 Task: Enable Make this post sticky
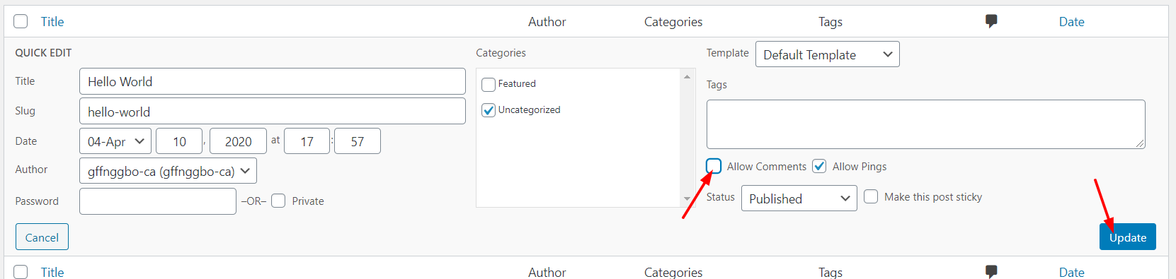(x=871, y=196)
